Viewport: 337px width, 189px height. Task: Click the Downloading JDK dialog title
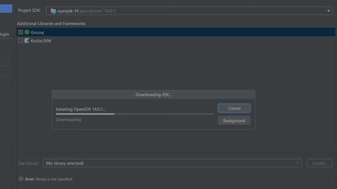pyautogui.click(x=153, y=94)
